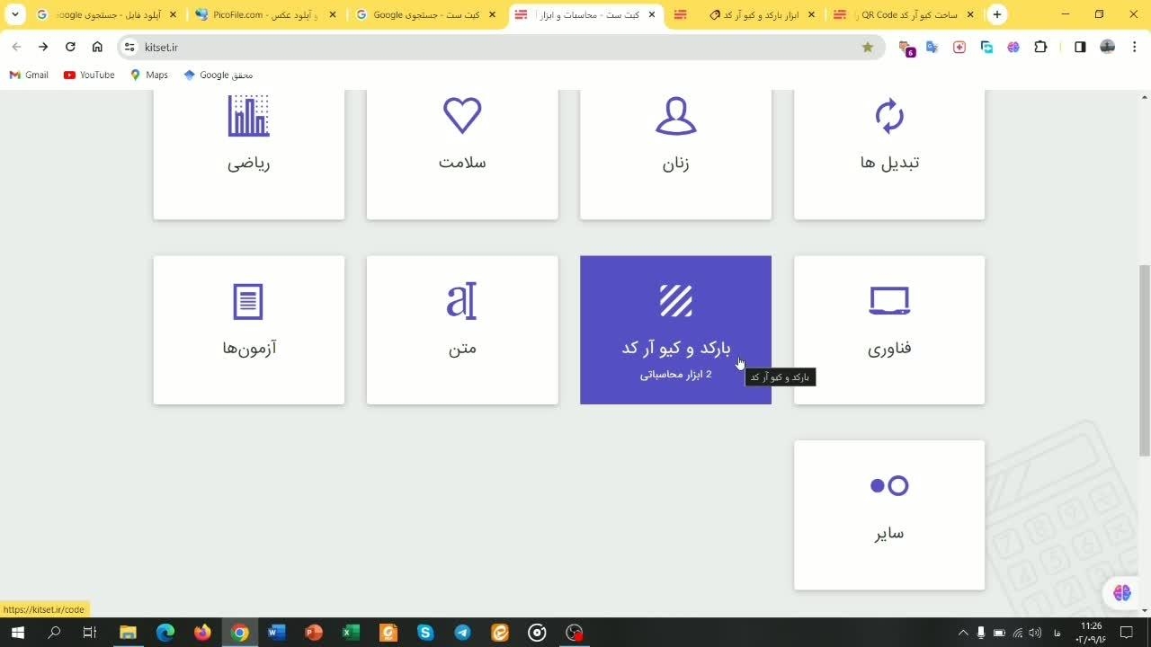This screenshot has width=1151, height=647.
Task: Click the بارکد و کیو آر کد card
Action: (x=675, y=330)
